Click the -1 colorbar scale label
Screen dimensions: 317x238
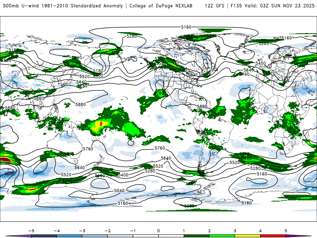coord(133,231)
